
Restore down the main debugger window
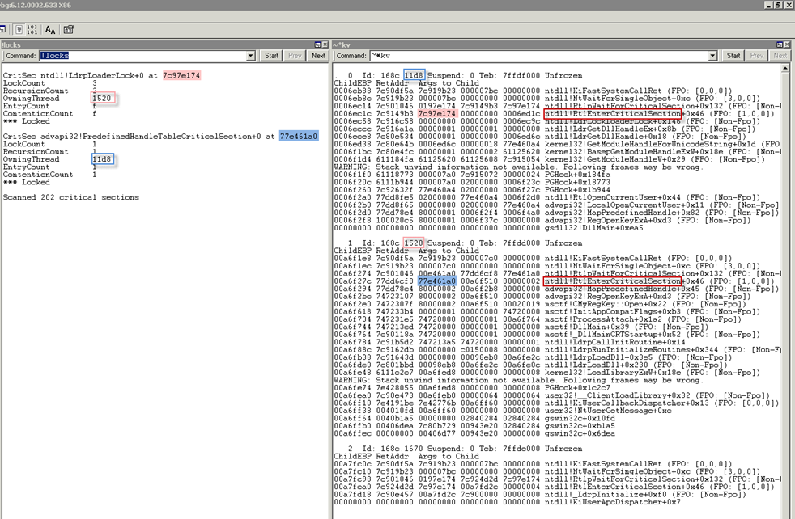pos(778,5)
